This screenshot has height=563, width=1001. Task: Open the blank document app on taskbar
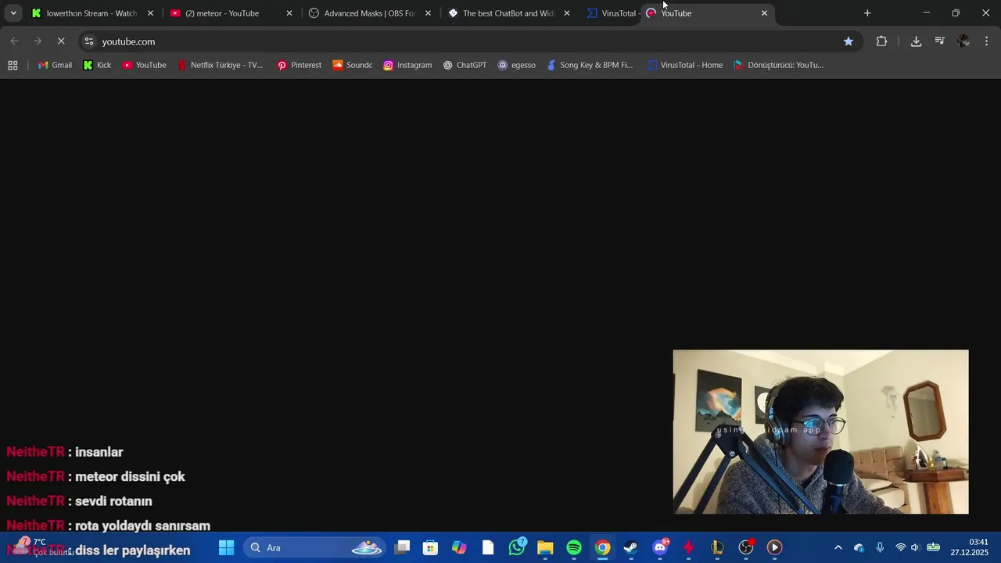488,547
